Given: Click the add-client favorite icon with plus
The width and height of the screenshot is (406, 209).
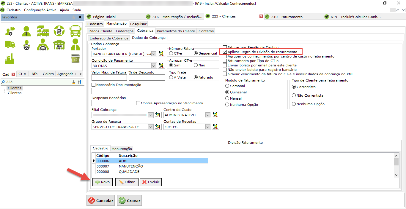Looking at the screenshot, I should pyautogui.click(x=10, y=31).
